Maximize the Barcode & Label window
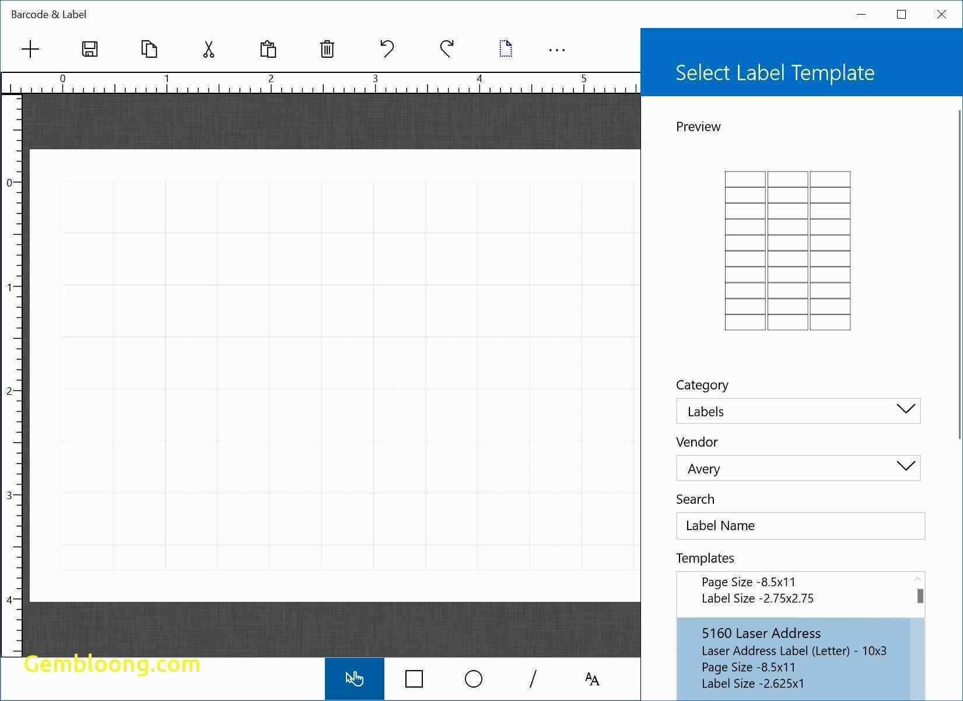This screenshot has height=701, width=963. click(901, 14)
